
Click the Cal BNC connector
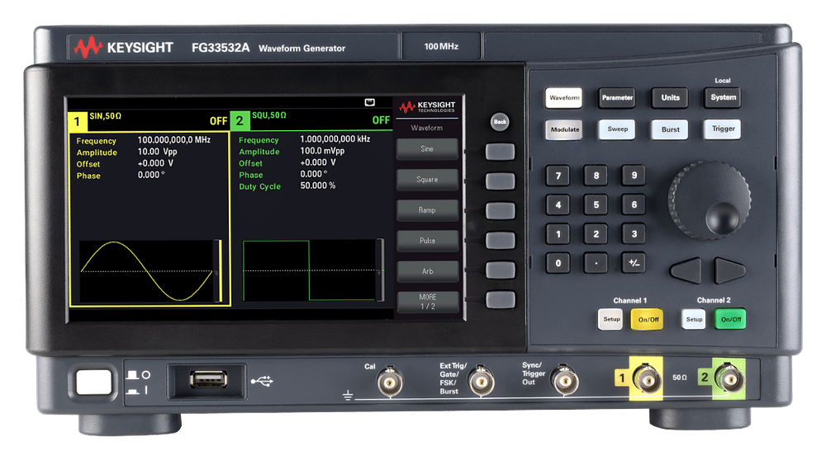[390, 382]
